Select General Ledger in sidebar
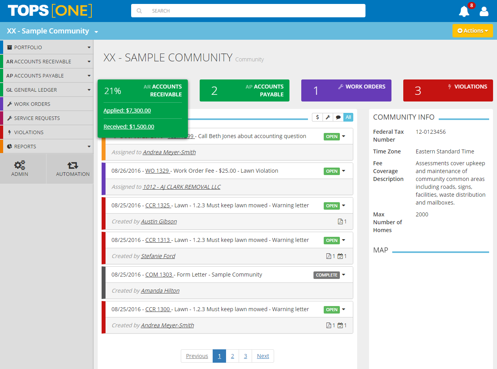497x369 pixels. pos(47,90)
